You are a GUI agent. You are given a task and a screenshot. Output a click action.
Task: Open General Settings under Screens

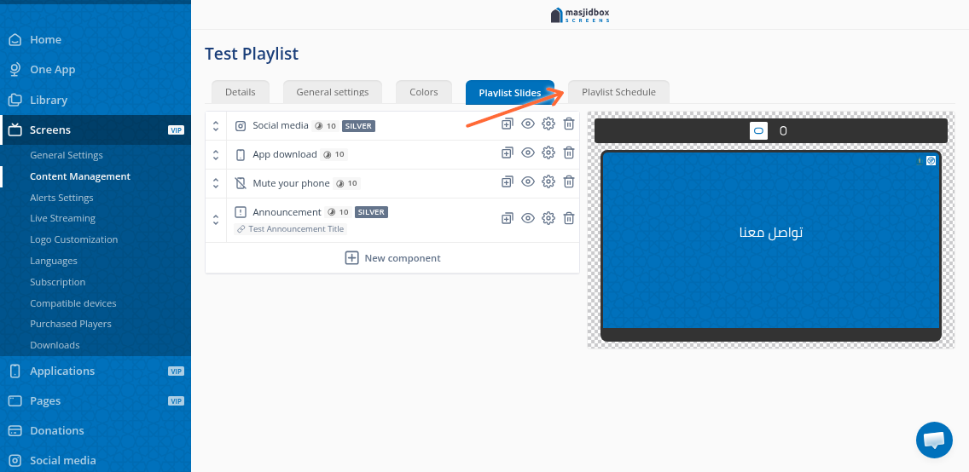tap(67, 155)
